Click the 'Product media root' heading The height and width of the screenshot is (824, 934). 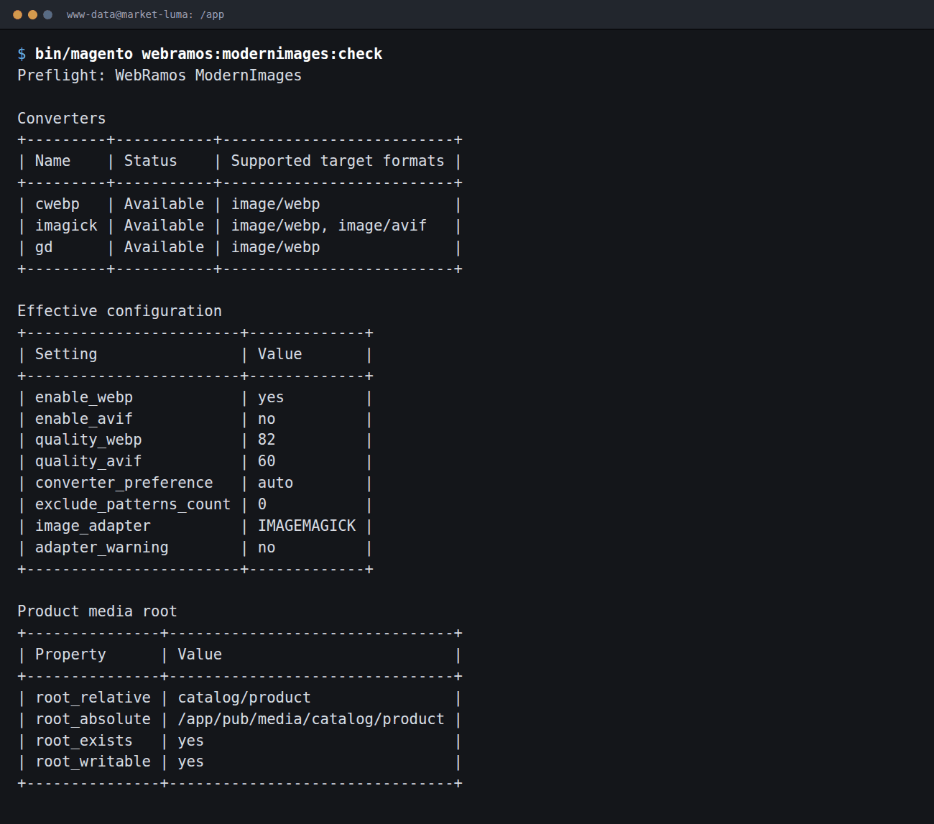[x=97, y=611]
